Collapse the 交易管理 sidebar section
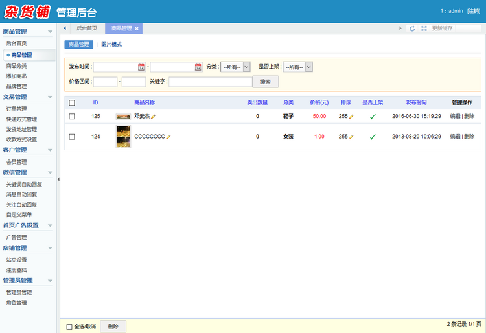Image resolution: width=486 pixels, height=333 pixels. click(50, 97)
